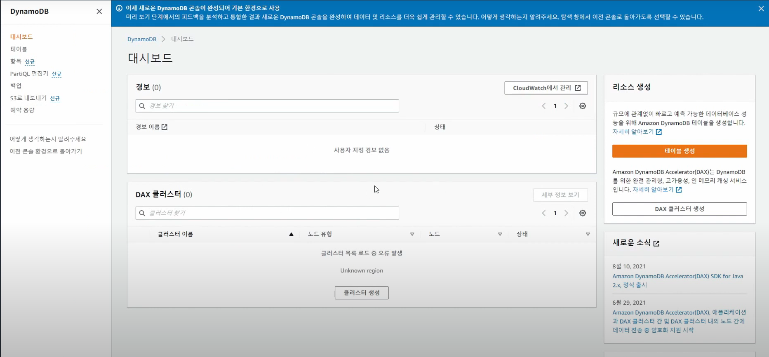Image resolution: width=769 pixels, height=357 pixels.
Task: Open S3로 내보내기 navigation item
Action: [28, 98]
